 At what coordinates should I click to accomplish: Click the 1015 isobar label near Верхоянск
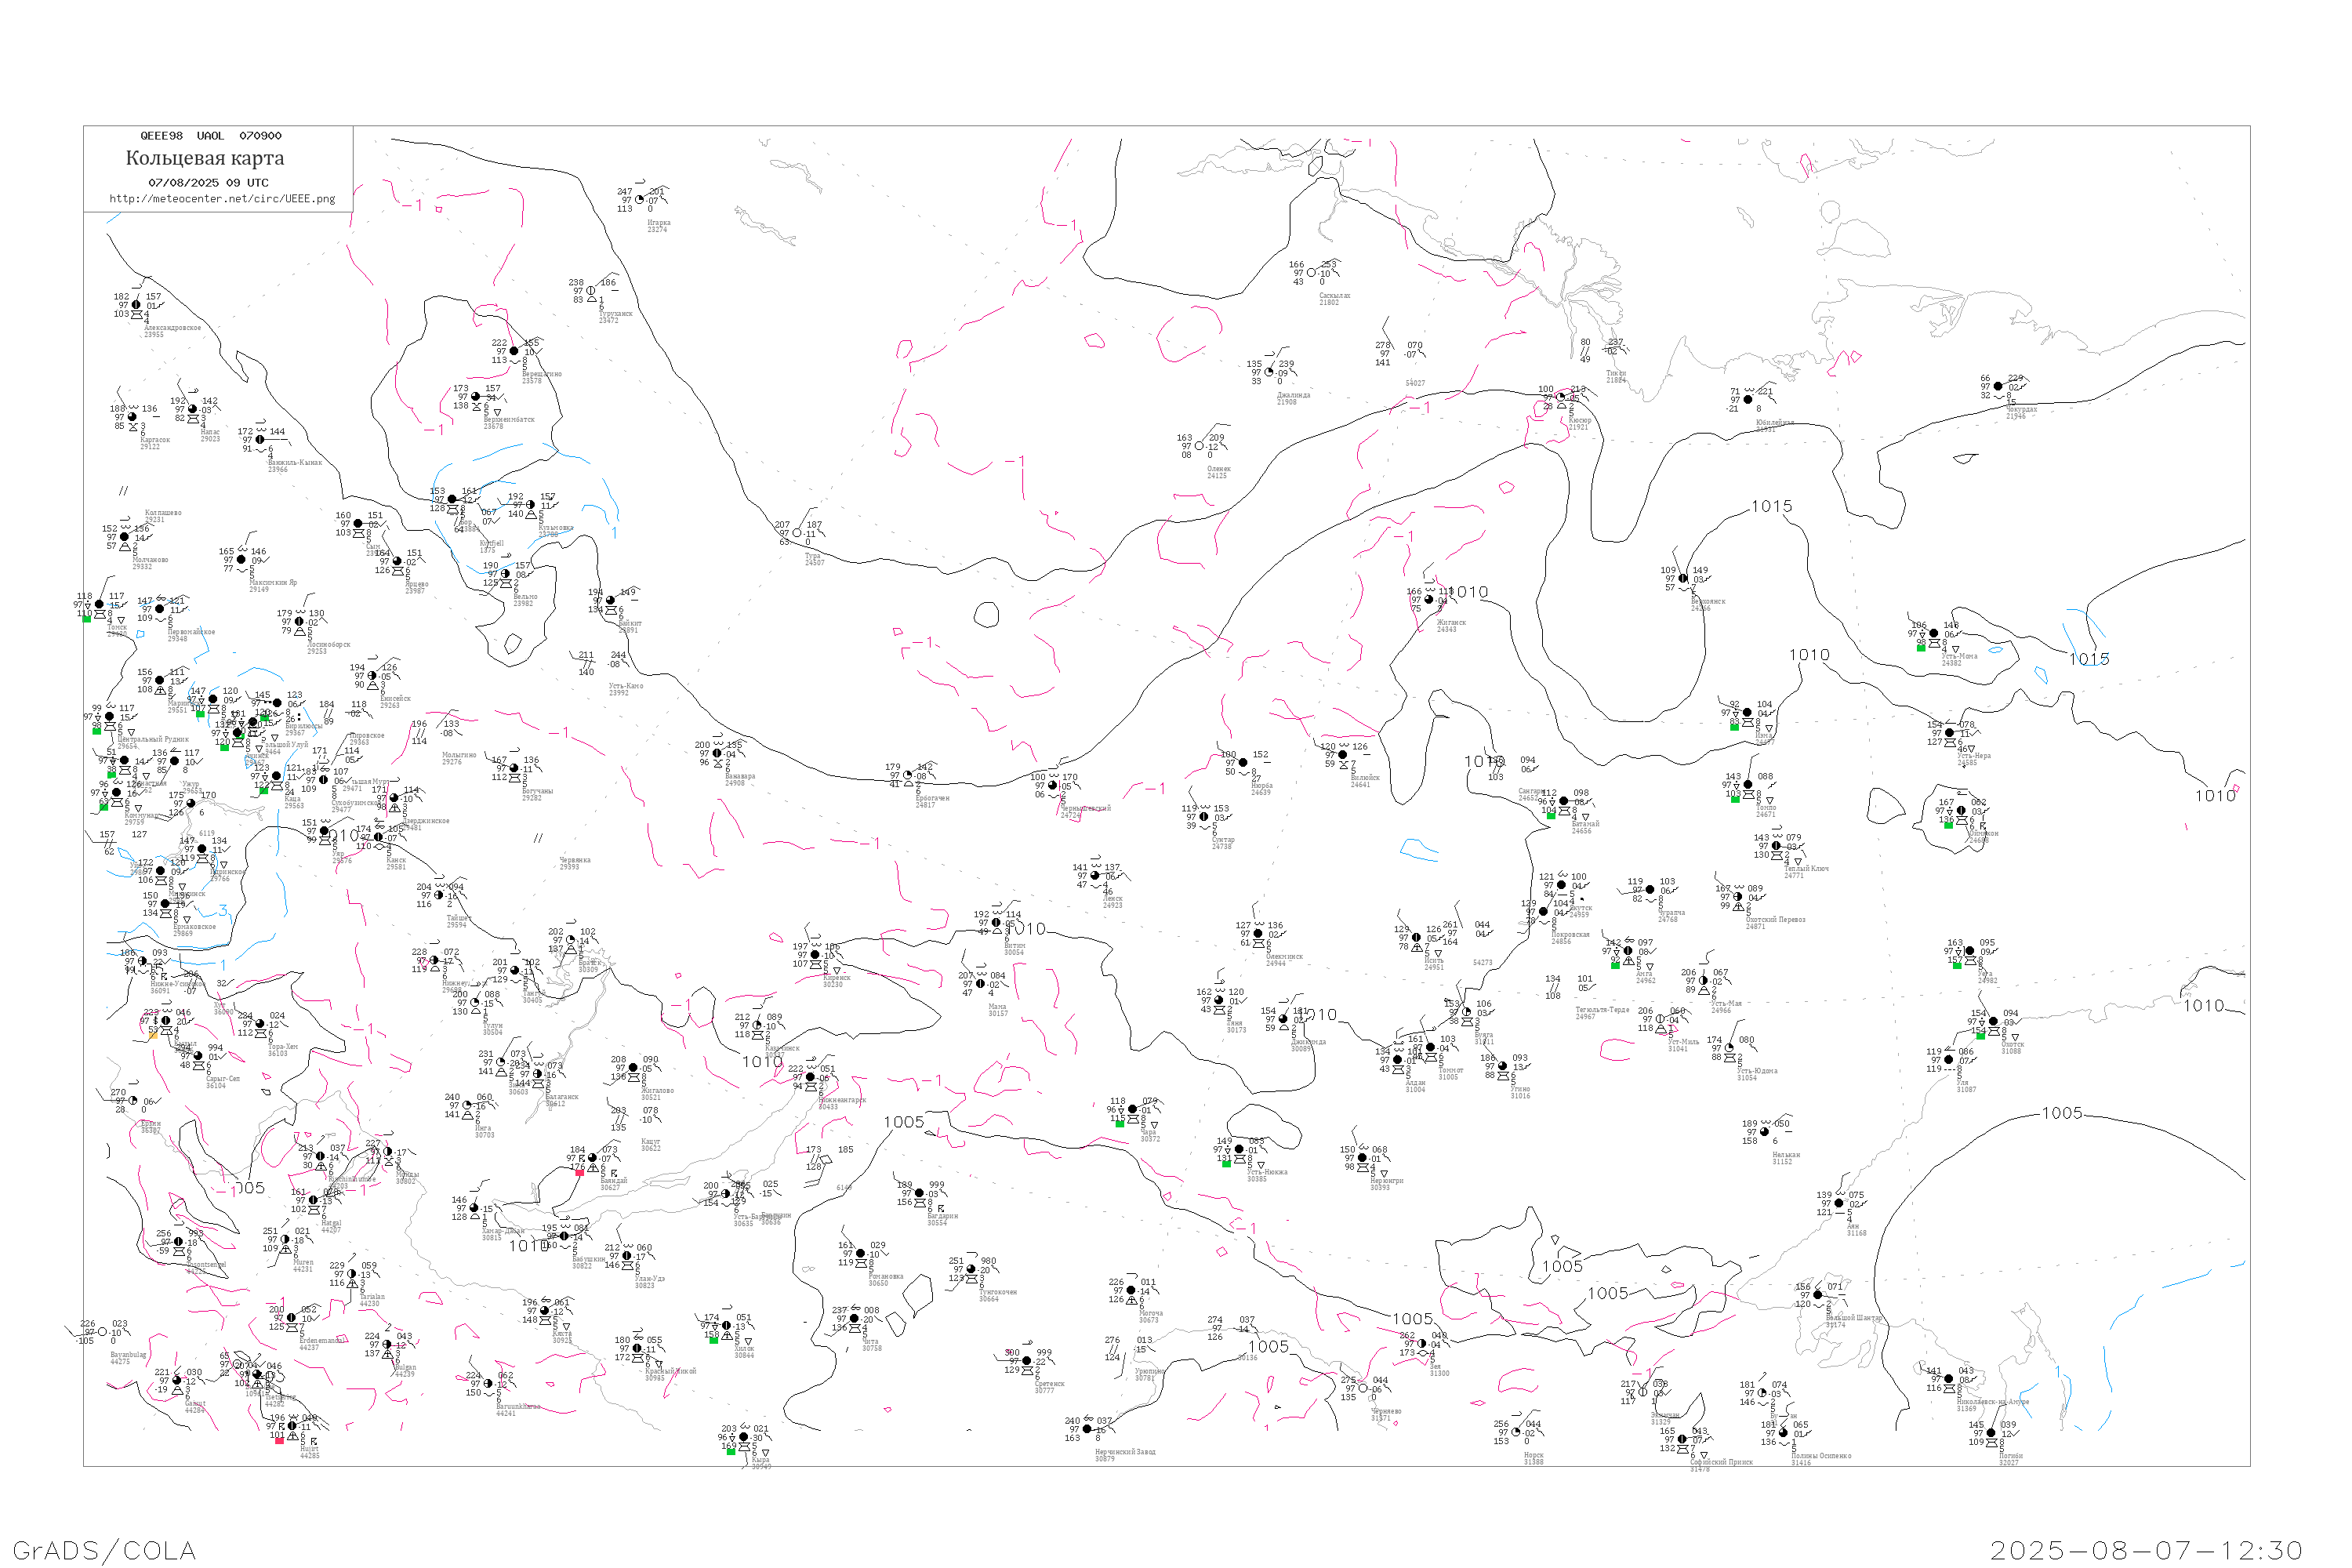1771,506
